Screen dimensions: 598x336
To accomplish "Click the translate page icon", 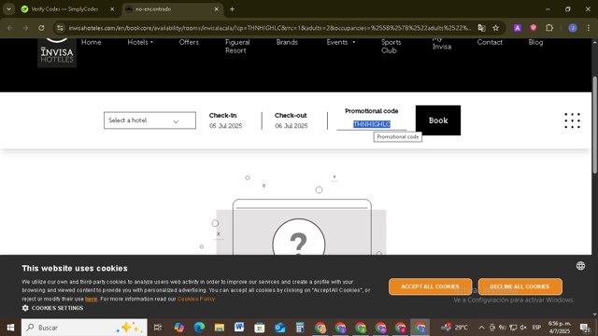I will [x=482, y=28].
